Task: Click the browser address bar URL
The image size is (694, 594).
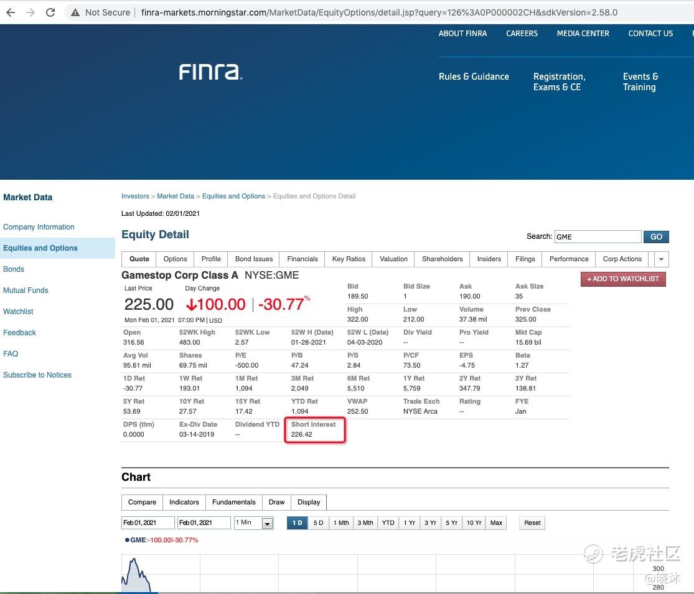Action: (379, 12)
